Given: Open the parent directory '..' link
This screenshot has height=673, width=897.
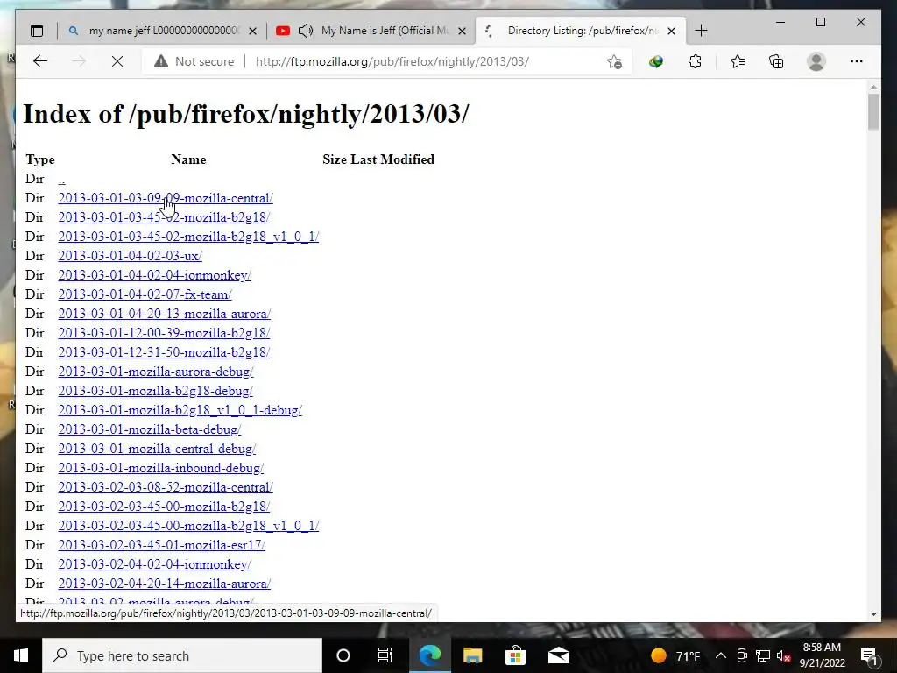Looking at the screenshot, I should [x=62, y=179].
